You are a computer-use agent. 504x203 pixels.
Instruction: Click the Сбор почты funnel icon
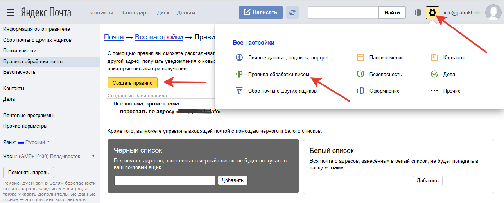click(239, 91)
